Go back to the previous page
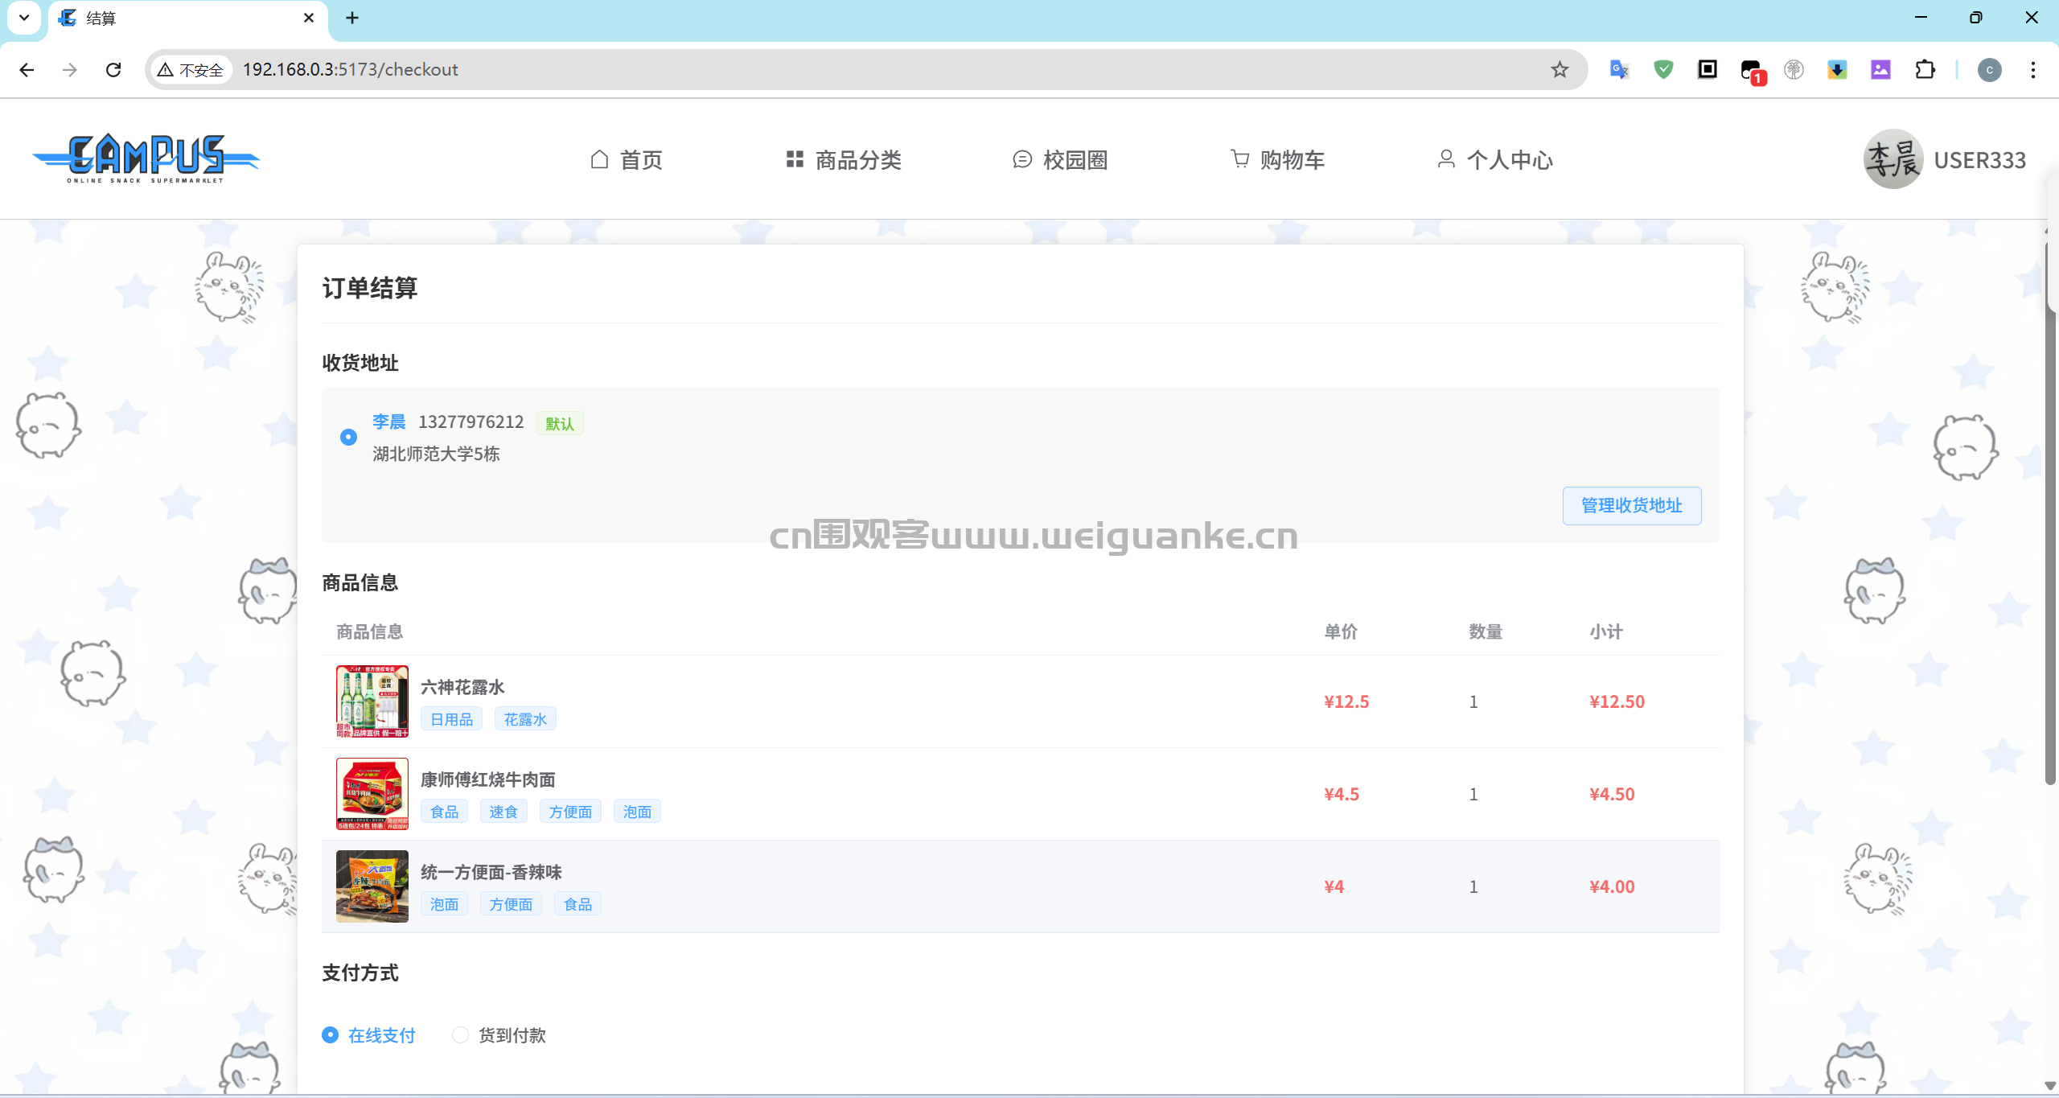Viewport: 2059px width, 1098px height. (27, 70)
